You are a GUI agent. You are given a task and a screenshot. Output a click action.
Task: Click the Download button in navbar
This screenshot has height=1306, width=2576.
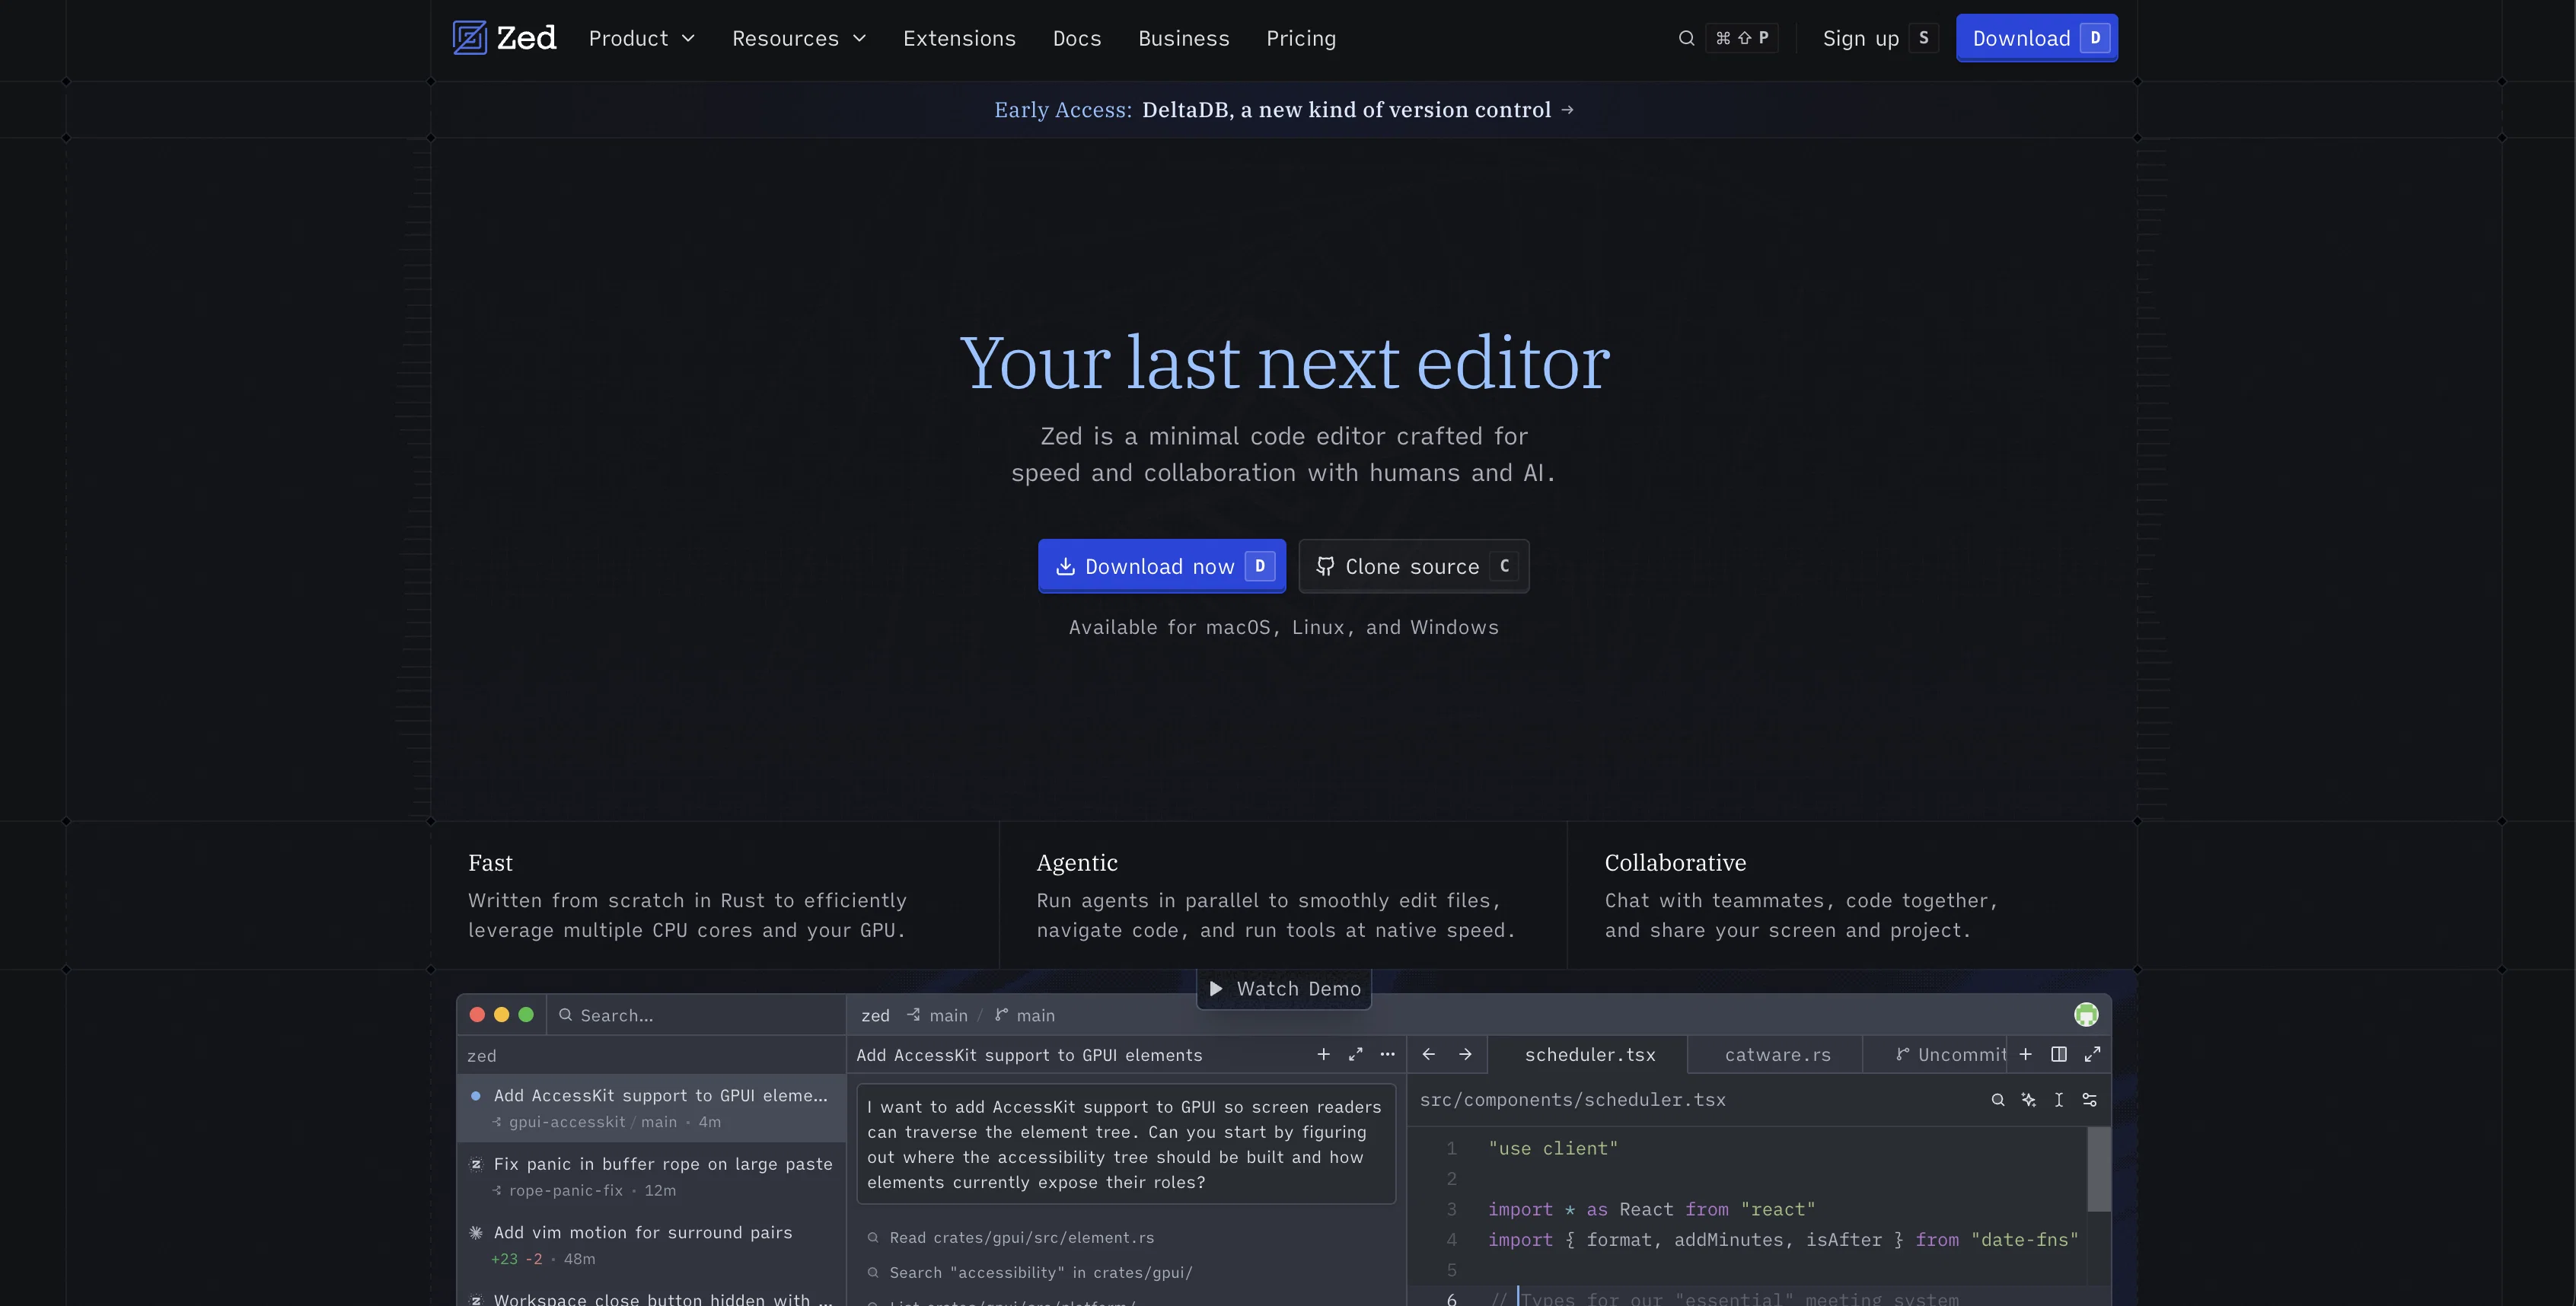click(x=2037, y=38)
